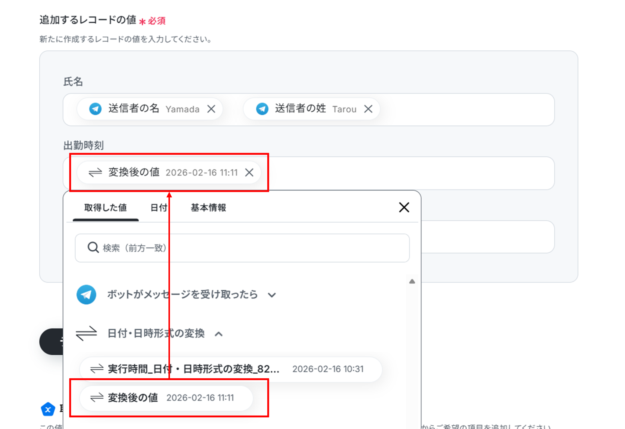The height and width of the screenshot is (429, 625).
Task: Choose 実行時間_日付・日時形式の変換 value item
Action: [x=230, y=369]
